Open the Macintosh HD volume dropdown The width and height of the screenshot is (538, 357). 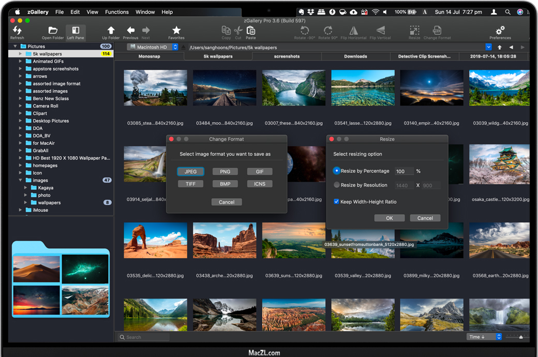click(153, 47)
